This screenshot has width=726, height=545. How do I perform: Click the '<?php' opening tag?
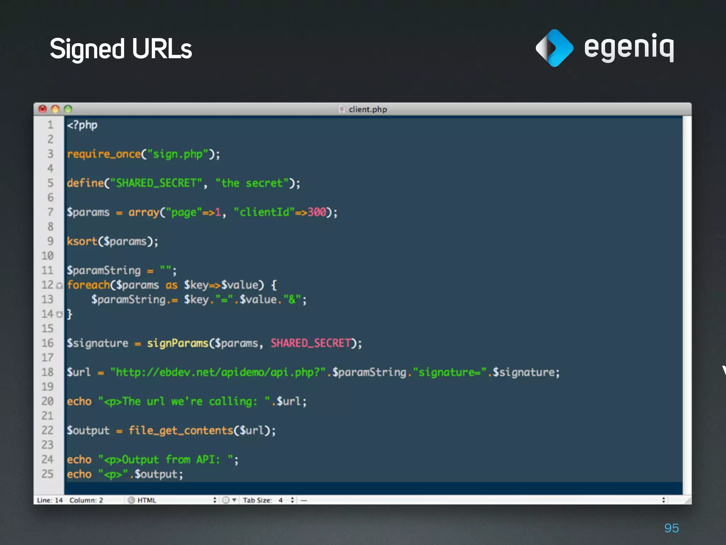(82, 125)
